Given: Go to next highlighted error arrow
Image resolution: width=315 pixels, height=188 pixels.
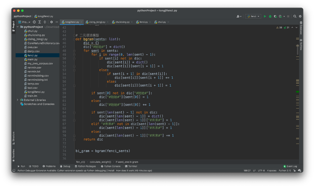Looking at the screenshot, I should coord(296,28).
